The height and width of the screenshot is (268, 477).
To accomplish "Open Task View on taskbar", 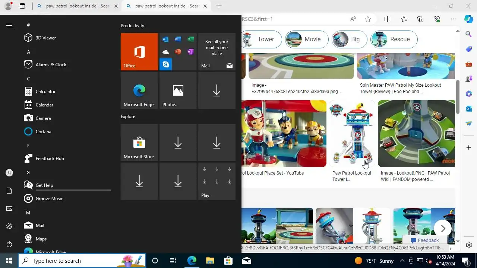I will 173,261.
